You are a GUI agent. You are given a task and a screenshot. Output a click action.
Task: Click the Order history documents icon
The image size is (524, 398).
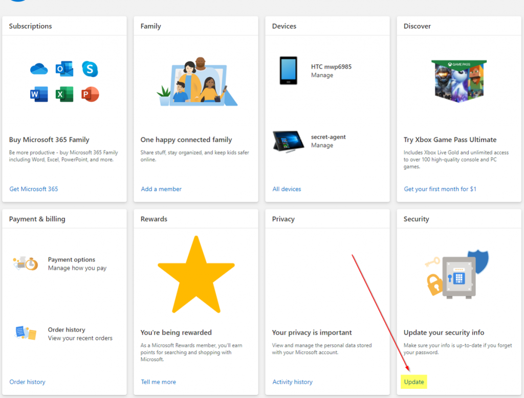click(x=26, y=333)
